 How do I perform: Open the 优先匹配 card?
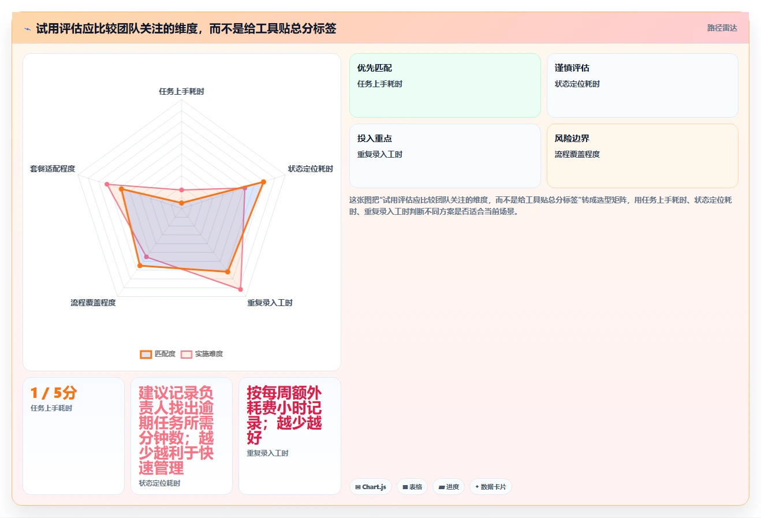click(445, 85)
